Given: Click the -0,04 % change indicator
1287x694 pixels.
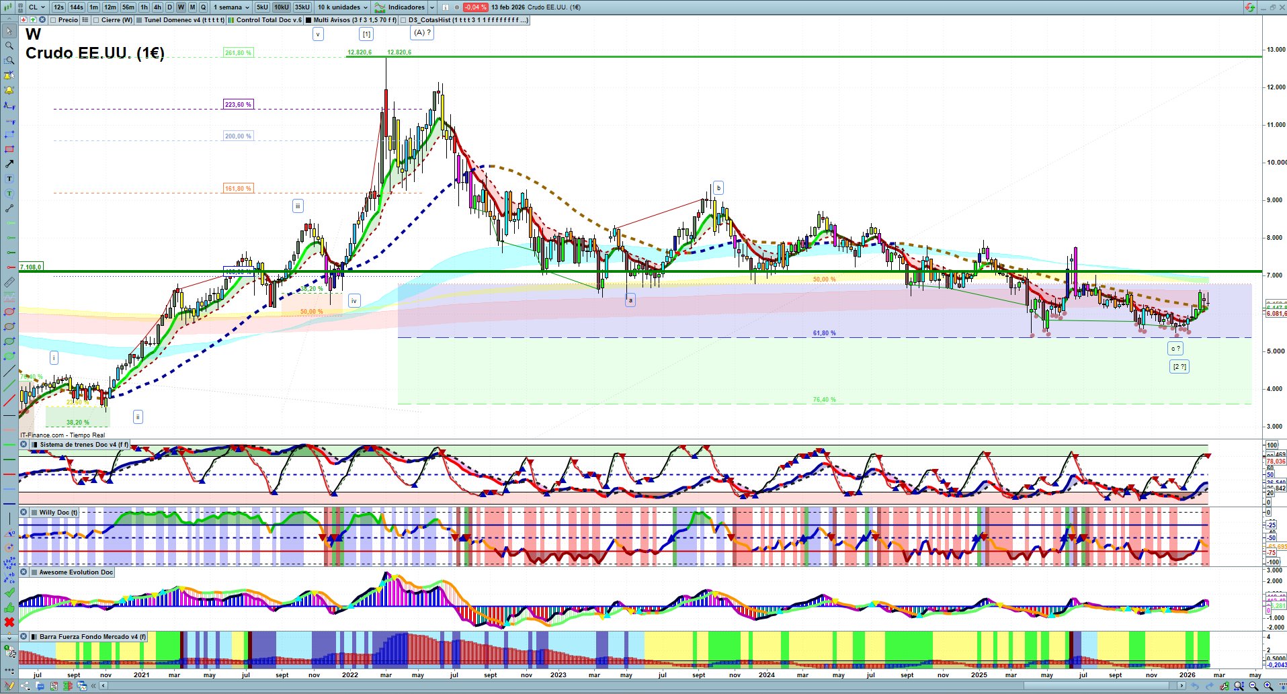Looking at the screenshot, I should point(476,7).
